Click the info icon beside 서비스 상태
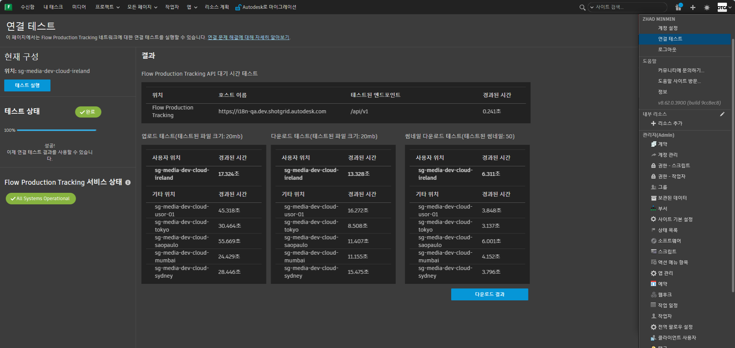This screenshot has height=348, width=735. [128, 182]
